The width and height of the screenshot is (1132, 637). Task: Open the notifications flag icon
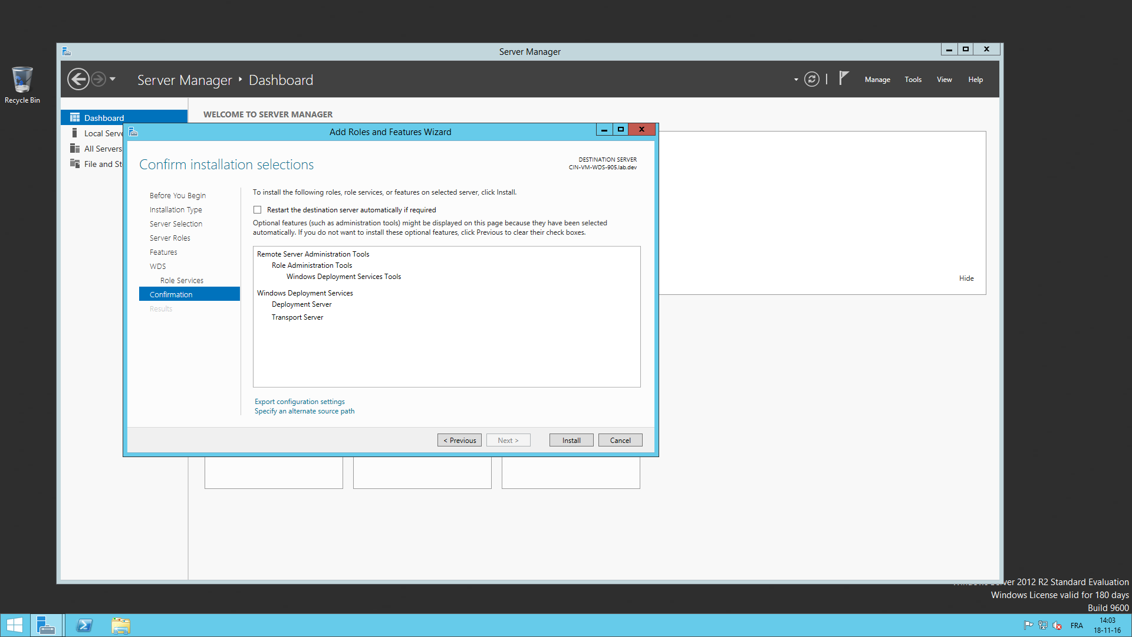click(x=844, y=78)
